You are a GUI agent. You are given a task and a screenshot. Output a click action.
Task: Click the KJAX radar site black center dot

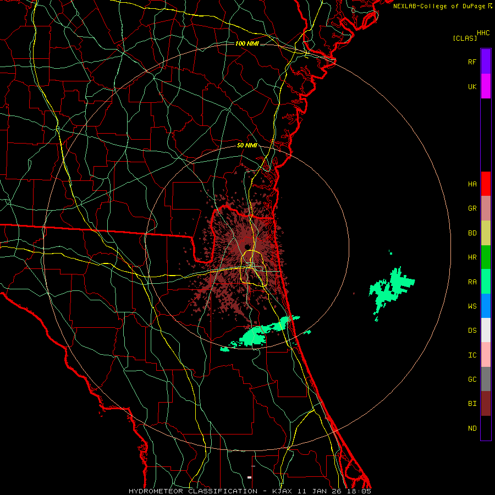point(247,246)
